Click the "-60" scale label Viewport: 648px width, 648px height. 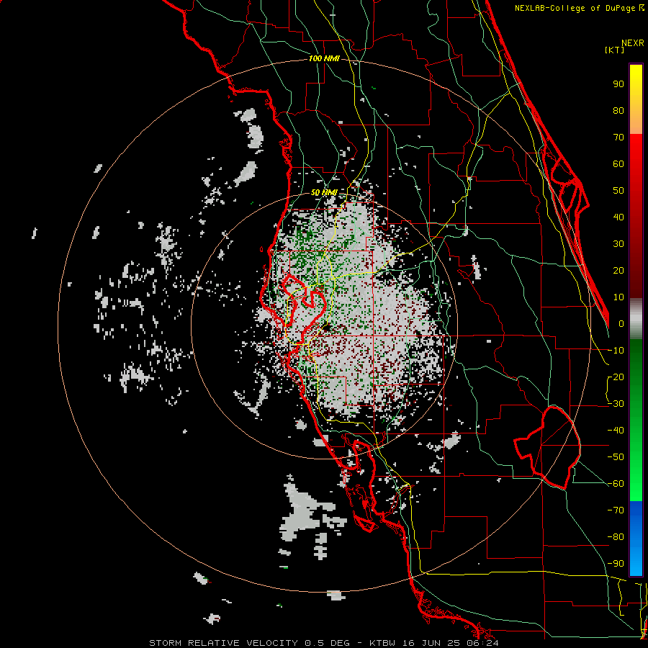pyautogui.click(x=616, y=484)
